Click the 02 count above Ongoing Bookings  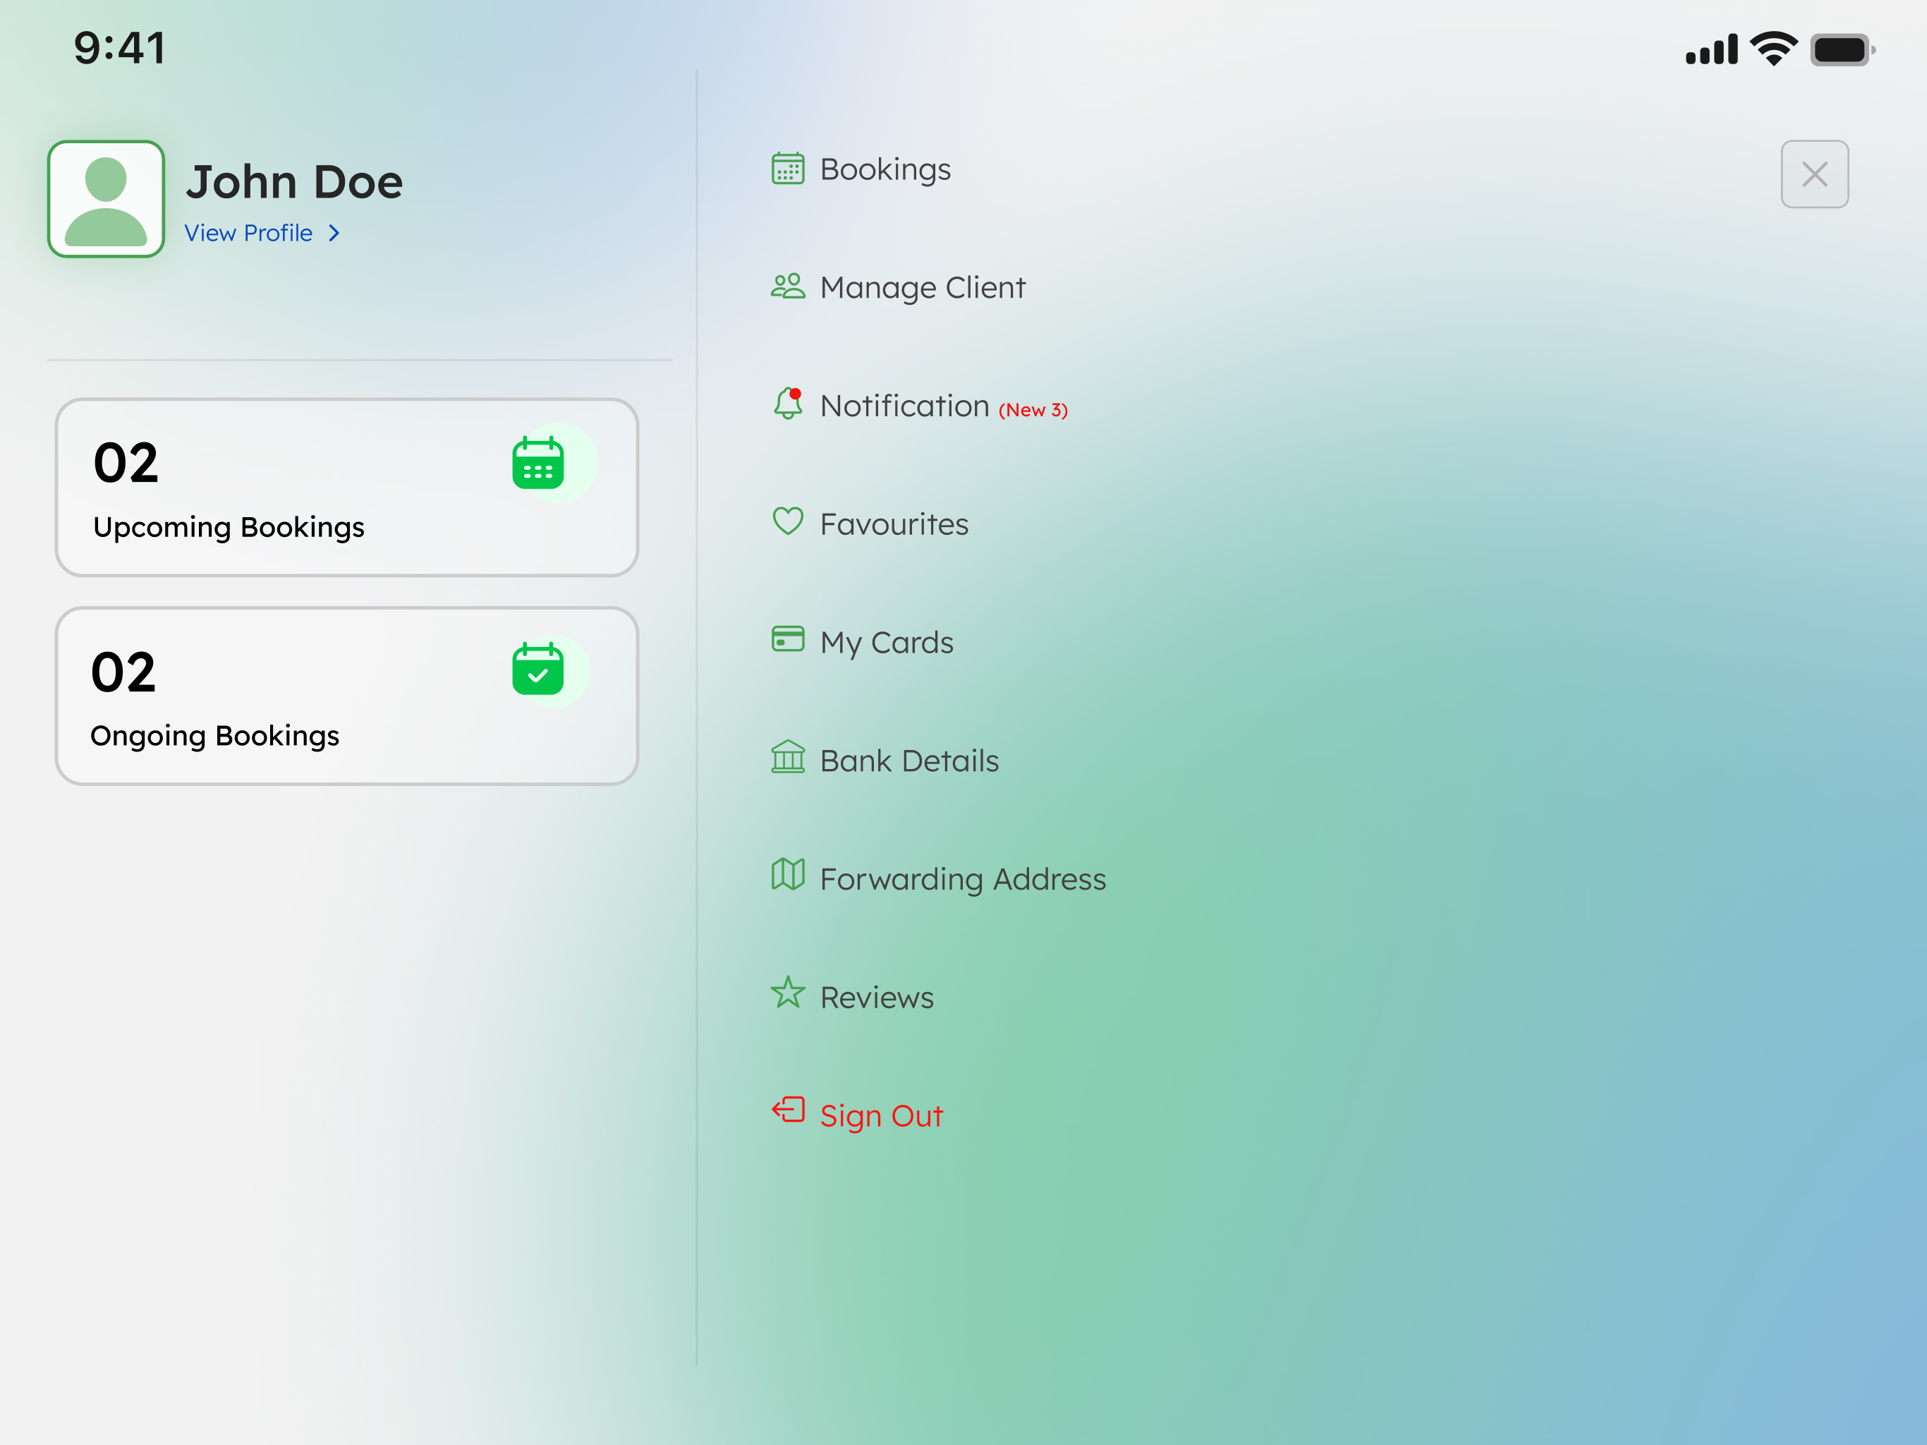(x=123, y=672)
